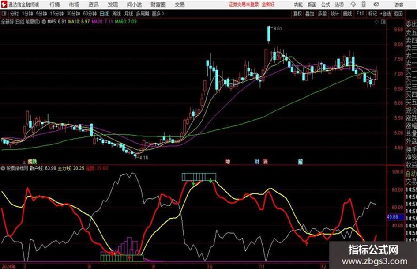The image size is (417, 269).
Task: Toggle the left sidebar panel icon
Action: tap(4, 14)
